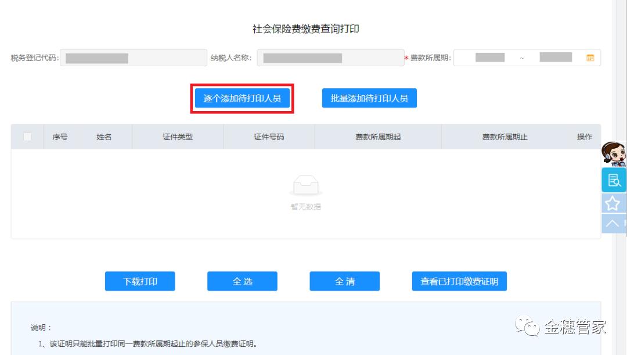
Task: Click the 纳税人名称 input field
Action: (x=330, y=58)
